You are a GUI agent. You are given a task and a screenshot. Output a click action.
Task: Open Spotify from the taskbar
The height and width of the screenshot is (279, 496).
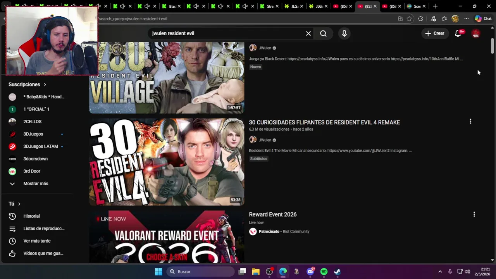pyautogui.click(x=324, y=272)
